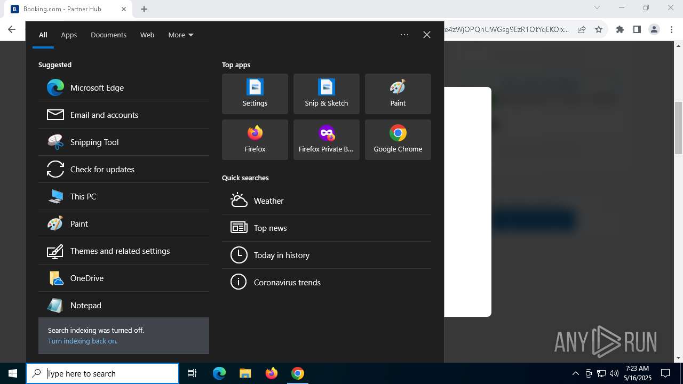Open OneDrive from suggestions
683x384 pixels.
(124, 278)
